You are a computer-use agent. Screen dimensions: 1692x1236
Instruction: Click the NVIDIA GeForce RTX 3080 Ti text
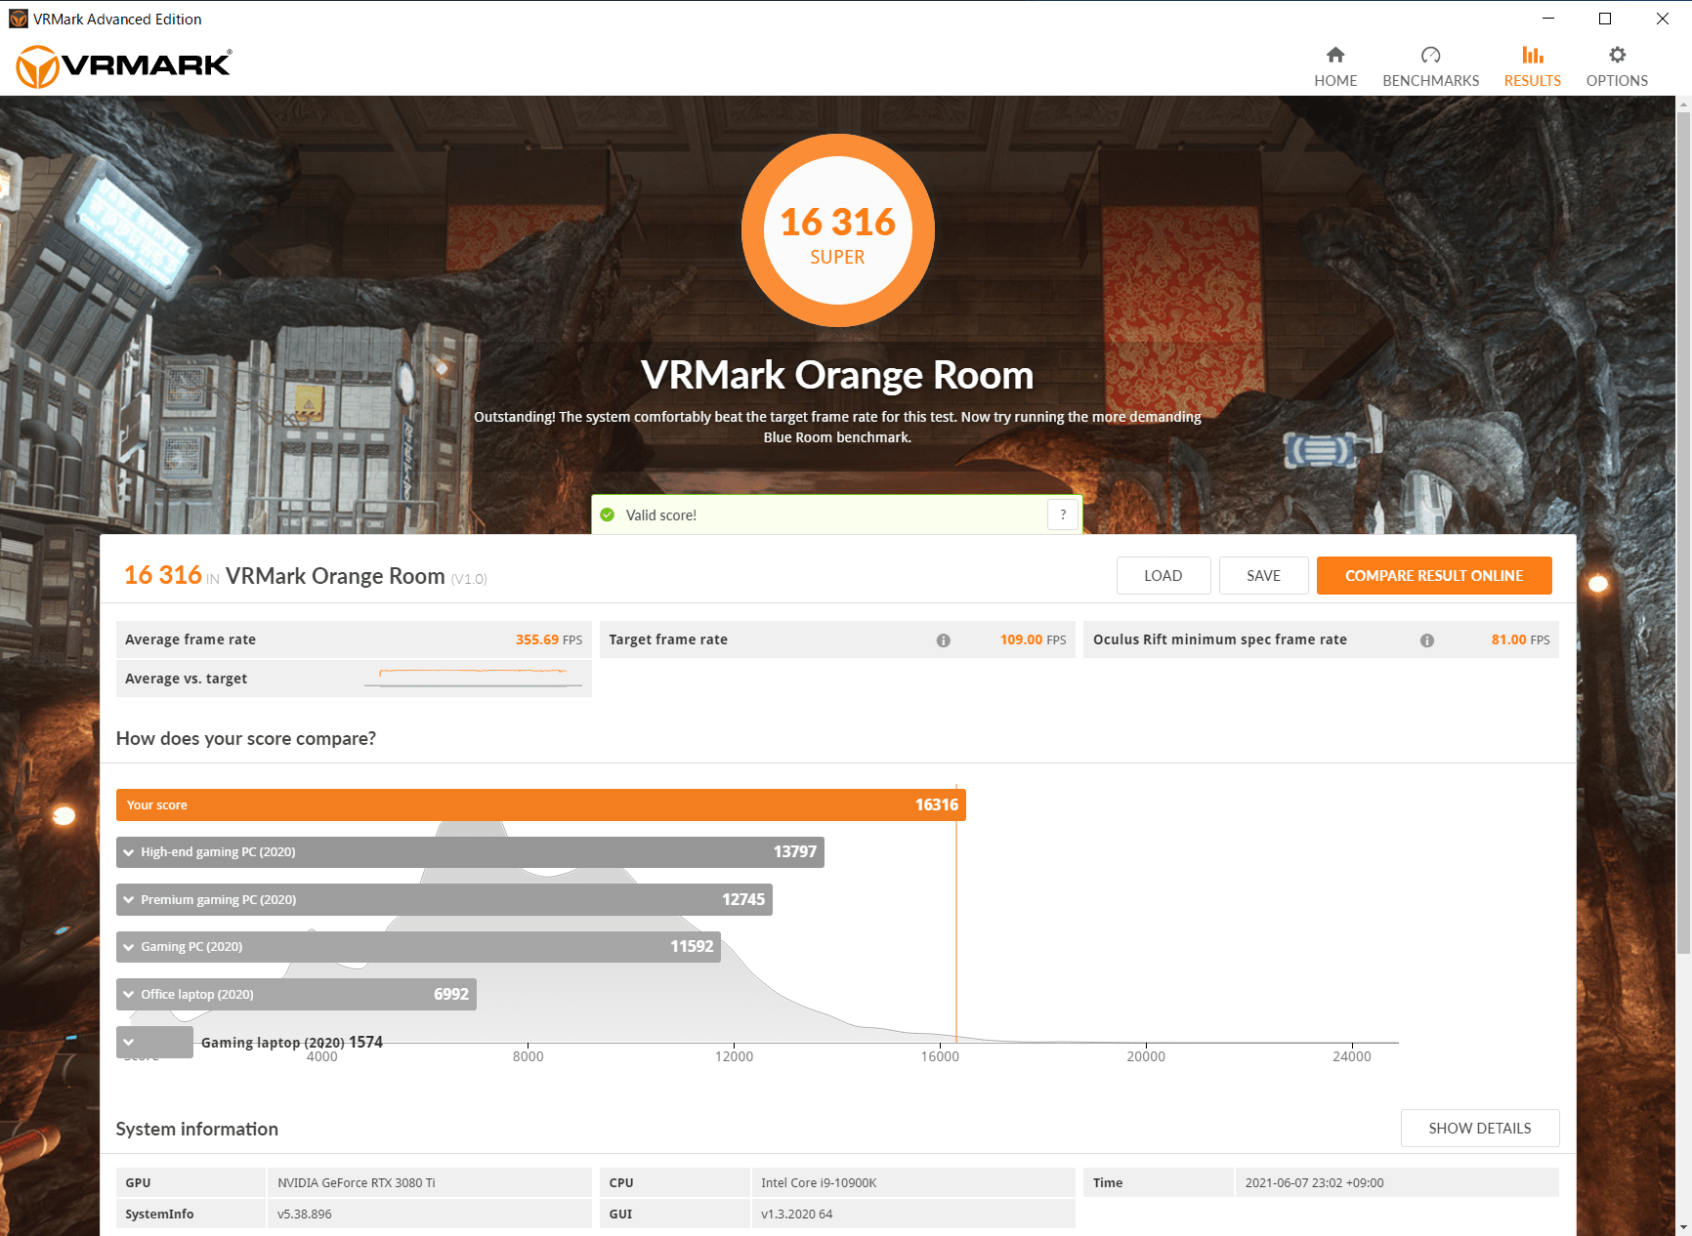[x=357, y=1183]
